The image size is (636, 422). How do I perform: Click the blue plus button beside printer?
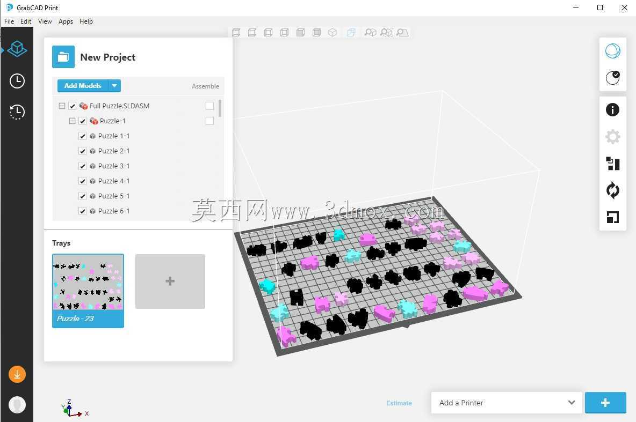[605, 403]
